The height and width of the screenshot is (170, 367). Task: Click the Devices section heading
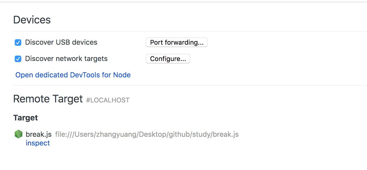32,20
